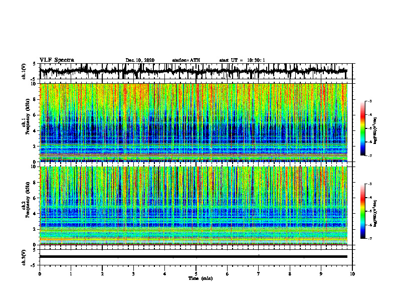Image resolution: width=397 pixels, height=307 pixels.
Task: Click the "5" volt tick of ch.1 waveform
Action: pyautogui.click(x=34, y=64)
